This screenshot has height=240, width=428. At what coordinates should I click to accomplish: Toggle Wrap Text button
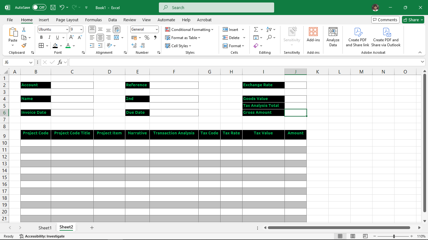(117, 29)
